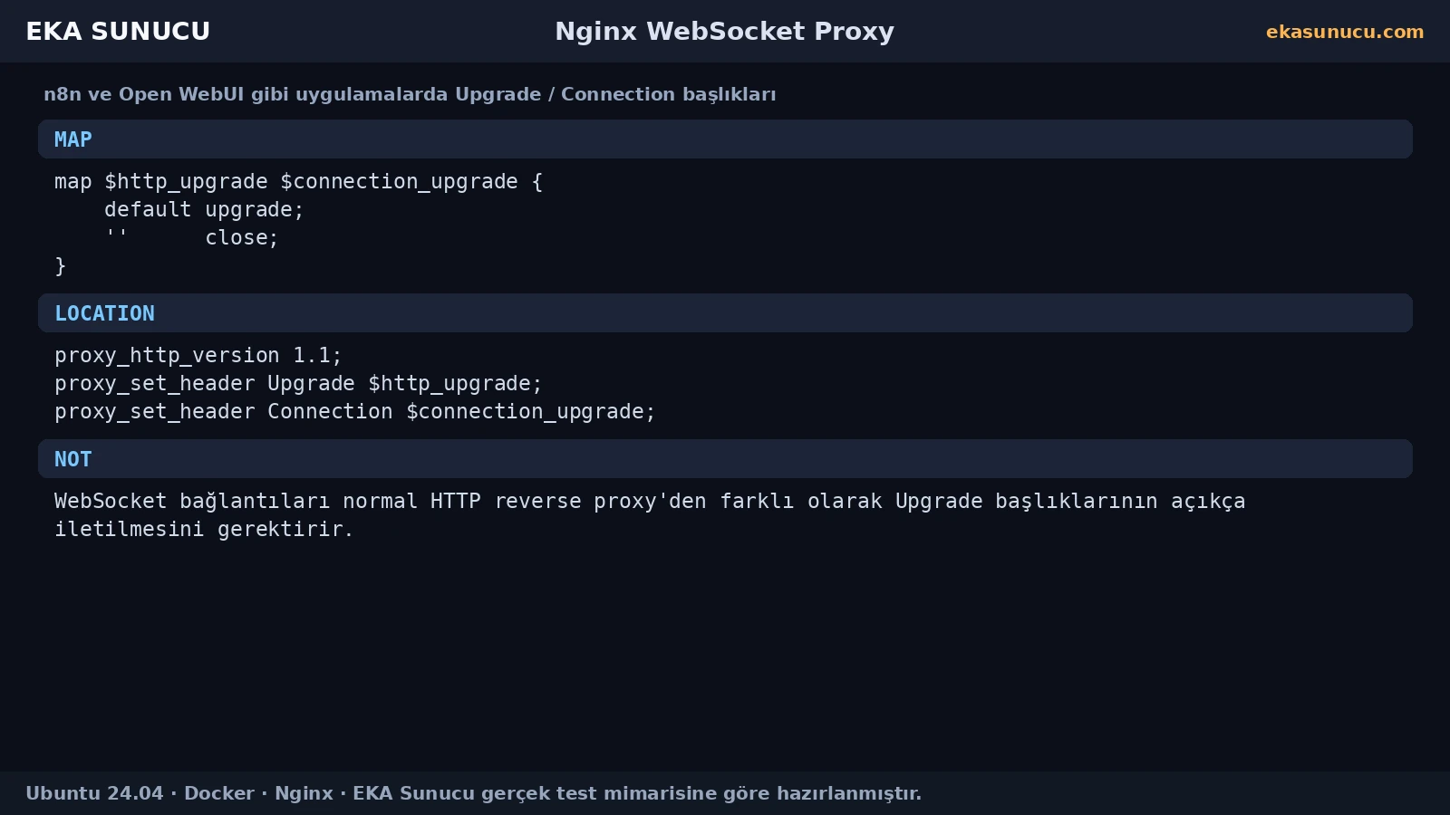The image size is (1450, 815).
Task: Click the map $http_upgrade code line
Action: [298, 182]
